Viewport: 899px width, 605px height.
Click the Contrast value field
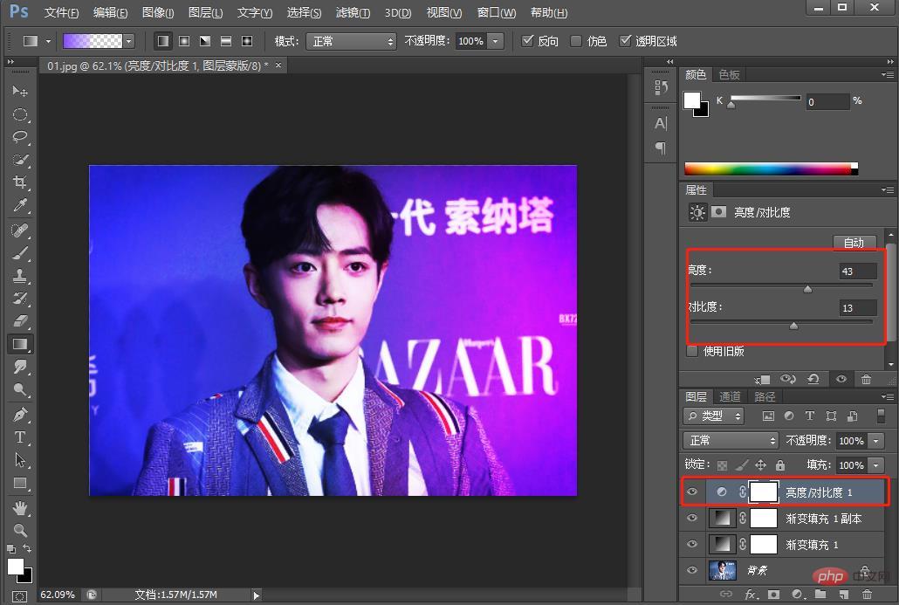pyautogui.click(x=857, y=308)
